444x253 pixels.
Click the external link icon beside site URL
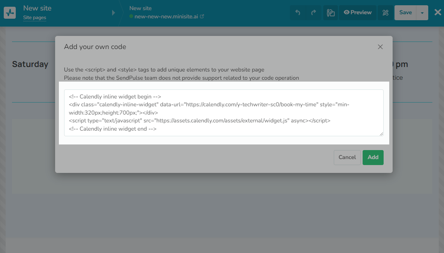pyautogui.click(x=202, y=16)
